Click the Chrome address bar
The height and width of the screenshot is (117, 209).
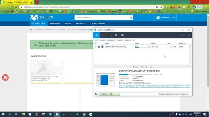[88, 7]
